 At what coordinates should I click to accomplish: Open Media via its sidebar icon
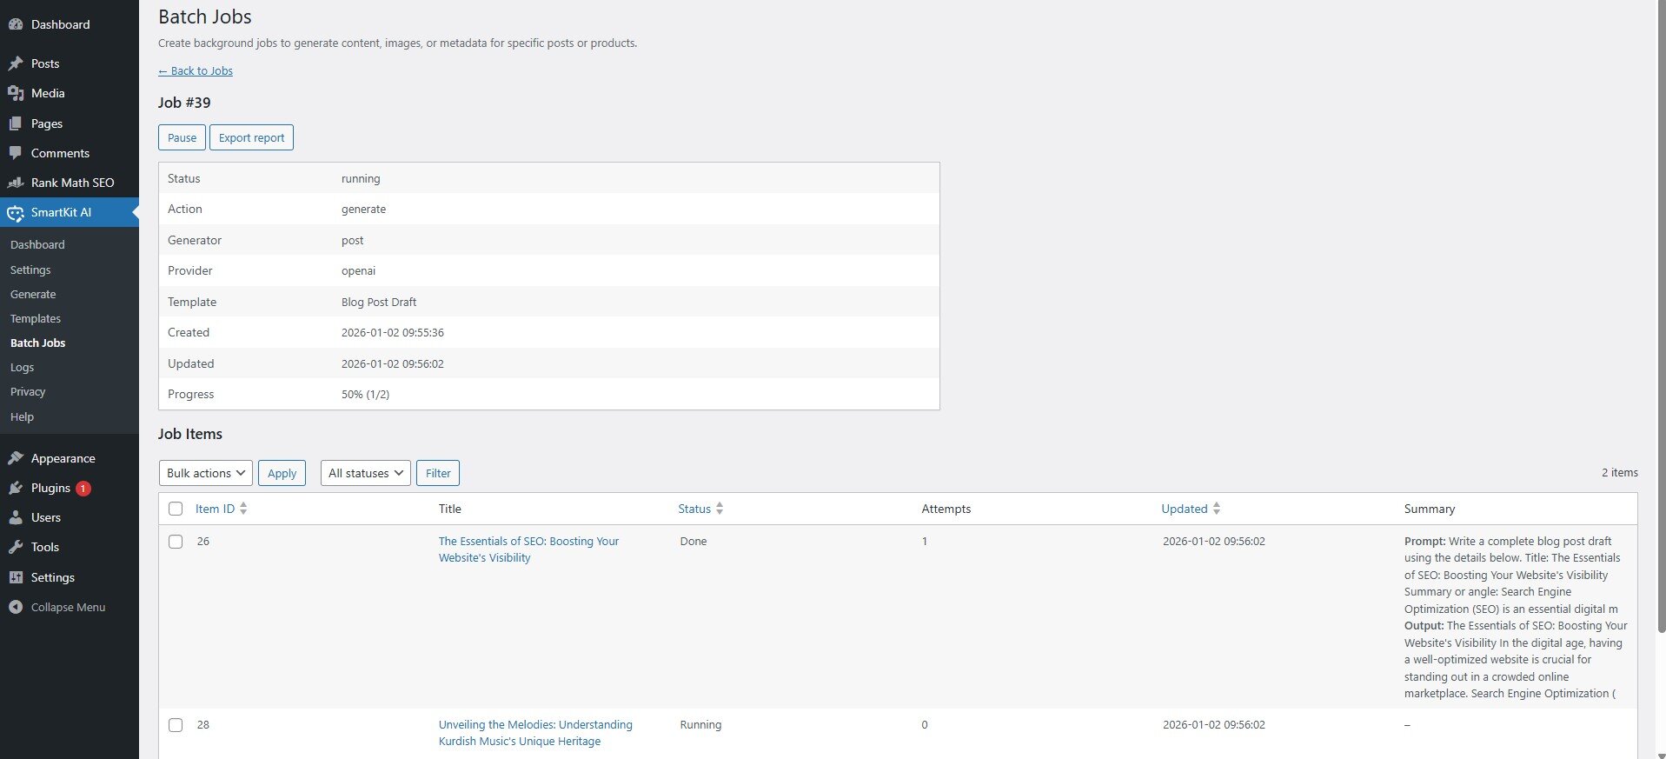[16, 93]
